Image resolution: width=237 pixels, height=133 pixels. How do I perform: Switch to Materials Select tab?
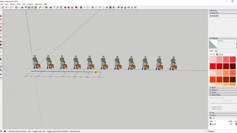[211, 51]
